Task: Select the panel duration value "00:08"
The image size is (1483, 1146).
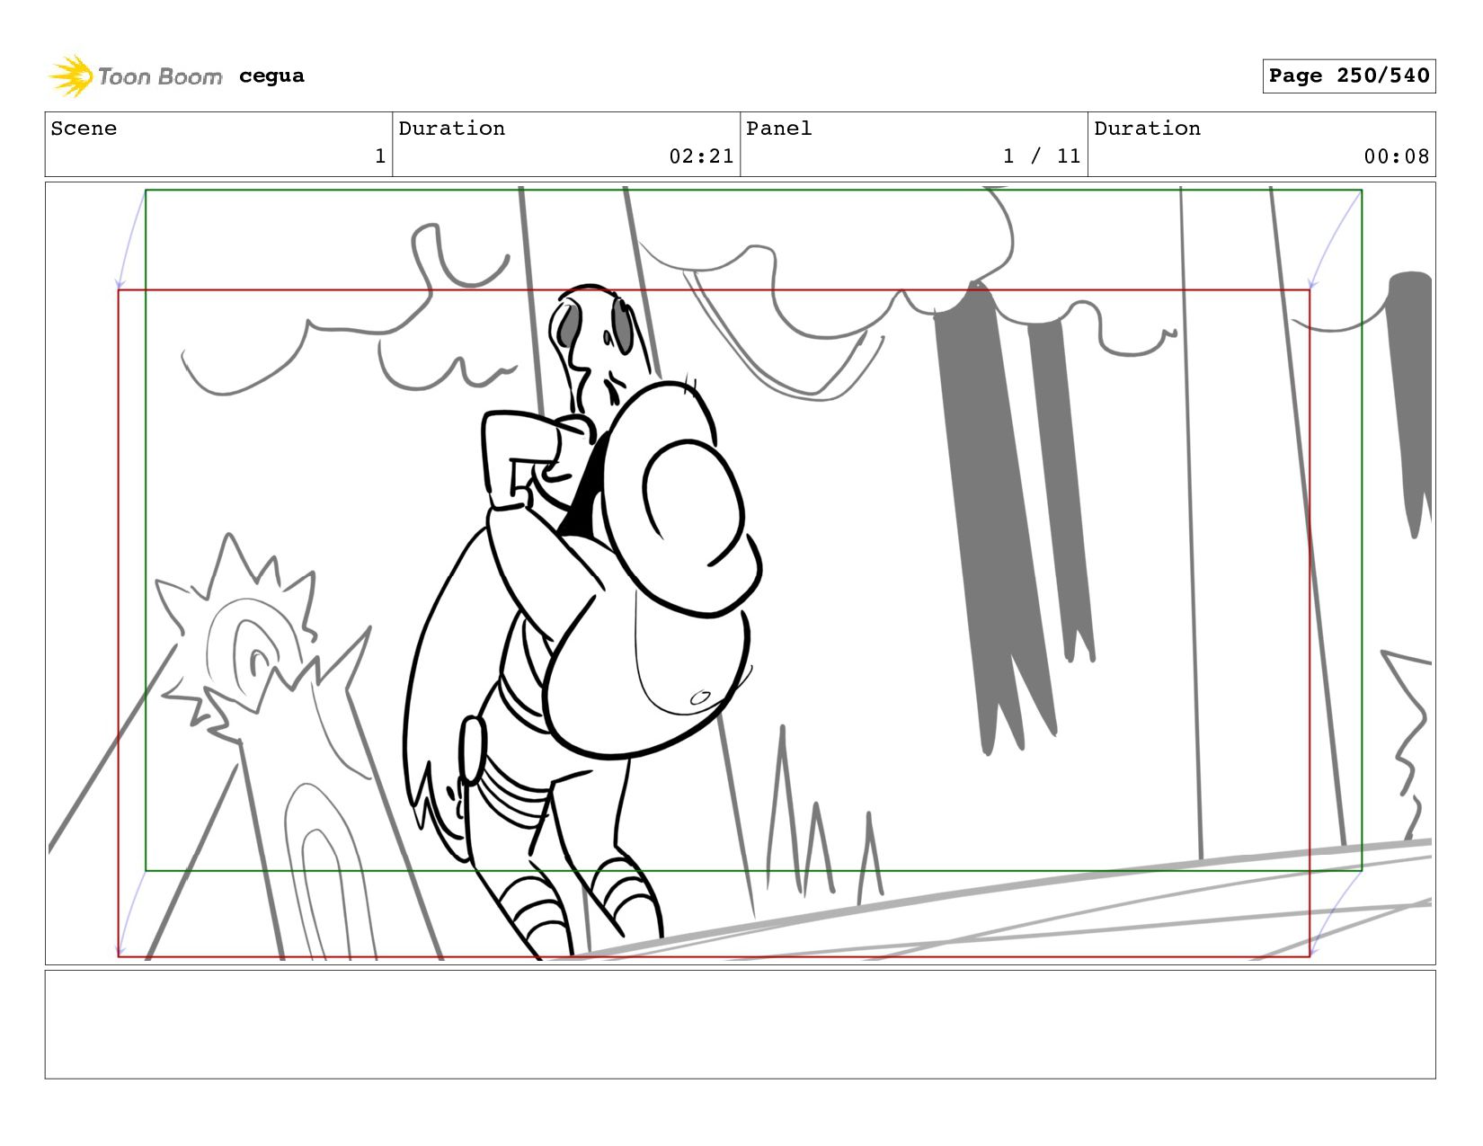Action: [x=1397, y=156]
